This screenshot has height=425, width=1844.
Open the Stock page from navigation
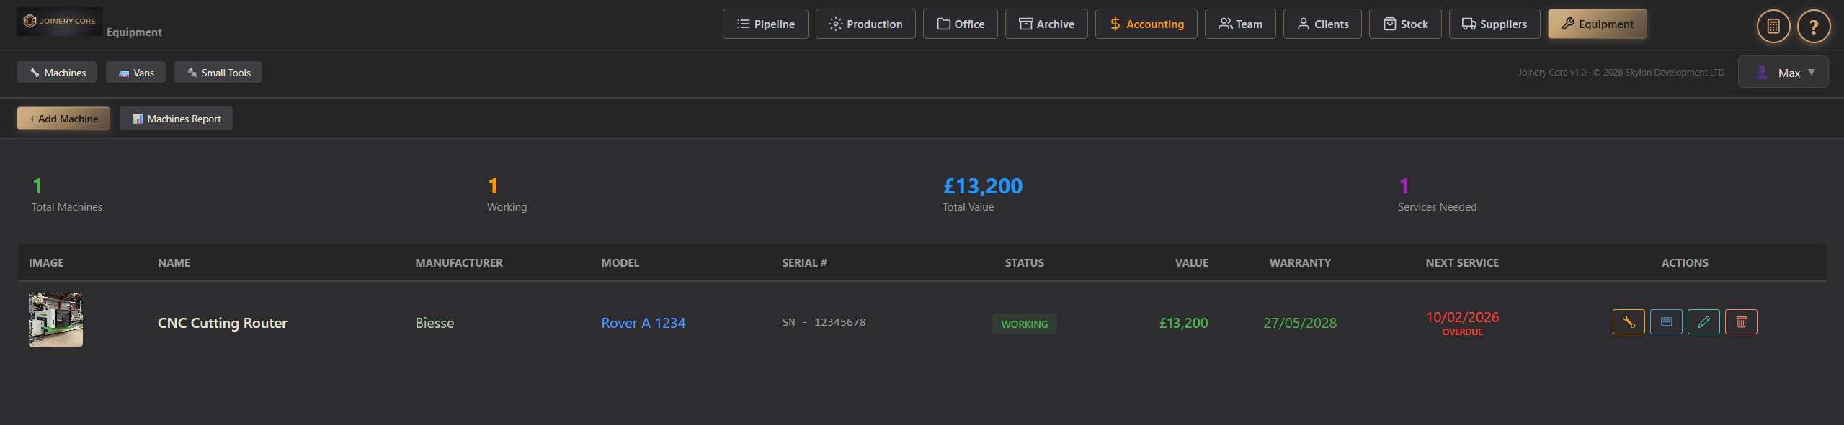tap(1404, 24)
